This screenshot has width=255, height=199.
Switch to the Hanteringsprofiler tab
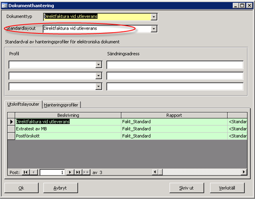61,105
